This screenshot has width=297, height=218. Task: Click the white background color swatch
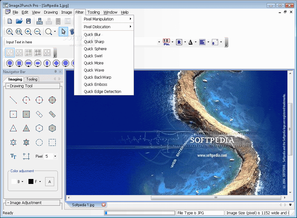(x=14, y=181)
